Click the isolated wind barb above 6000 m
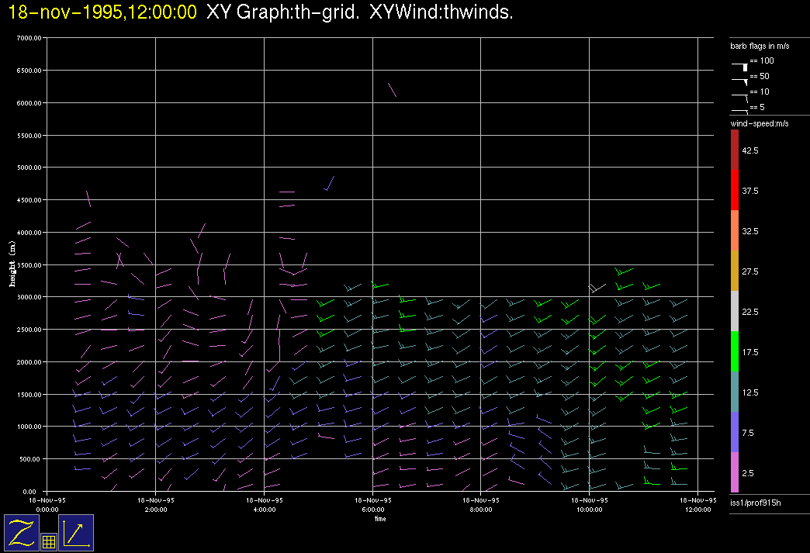This screenshot has width=810, height=553. pyautogui.click(x=392, y=90)
